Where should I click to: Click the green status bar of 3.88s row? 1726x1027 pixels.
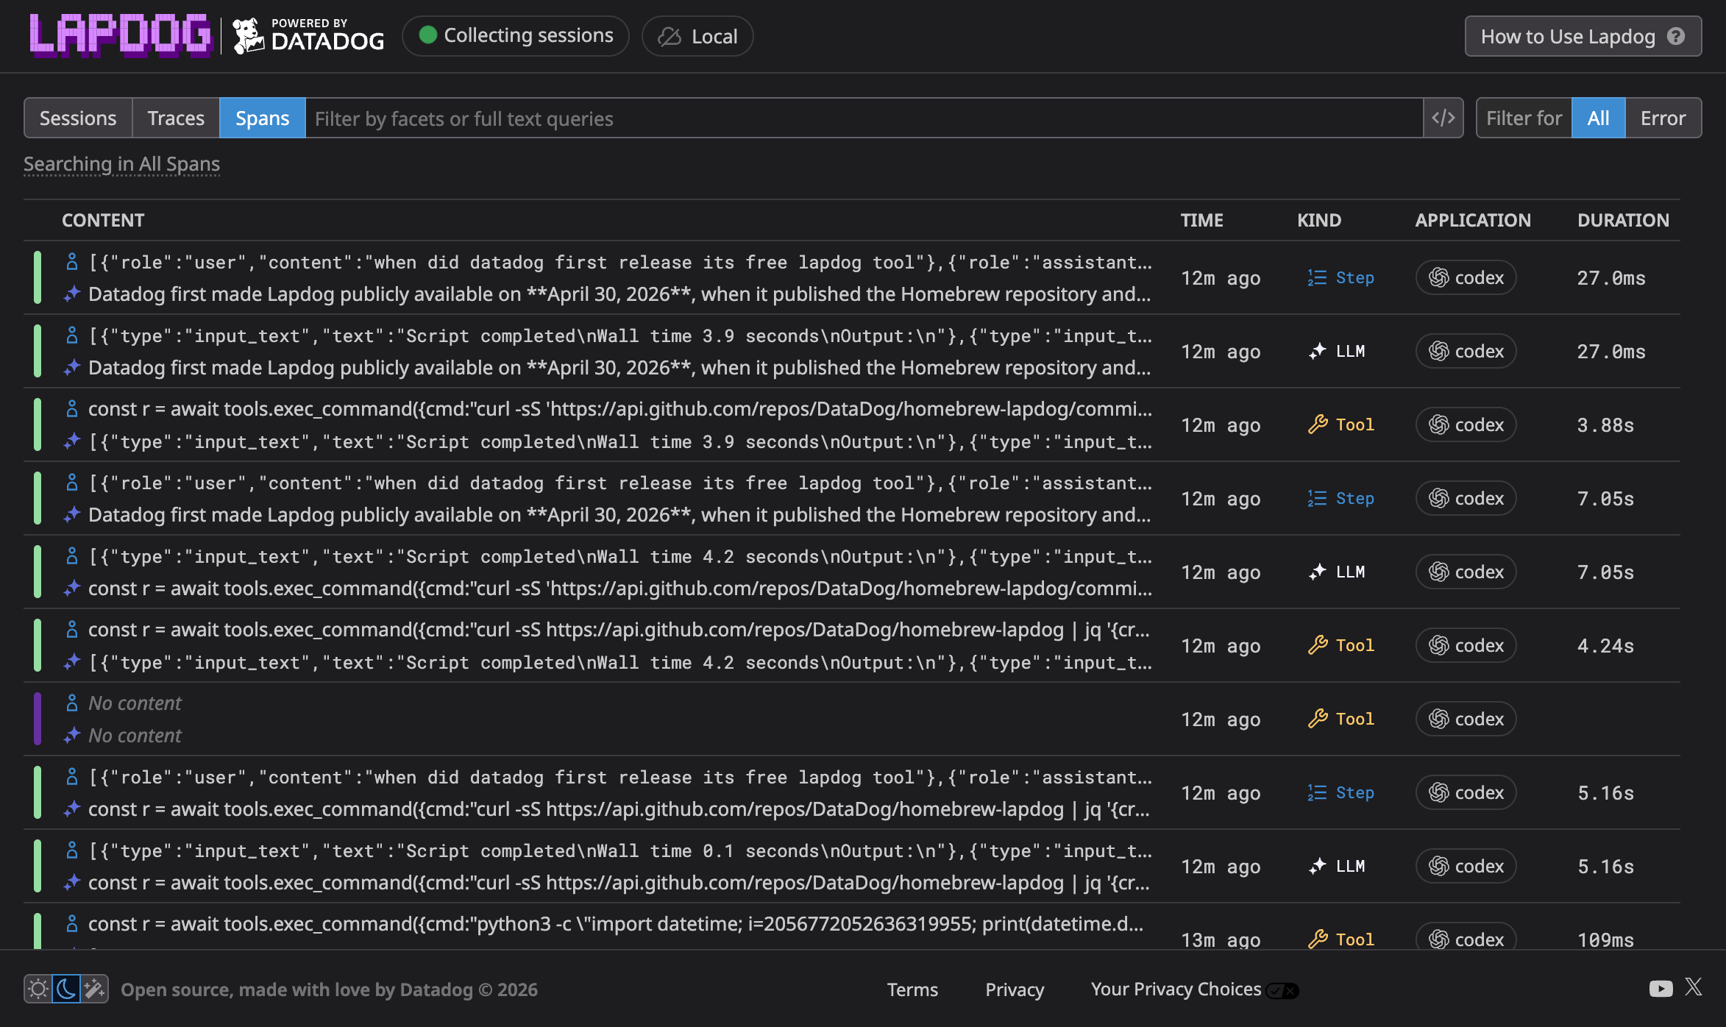click(37, 424)
